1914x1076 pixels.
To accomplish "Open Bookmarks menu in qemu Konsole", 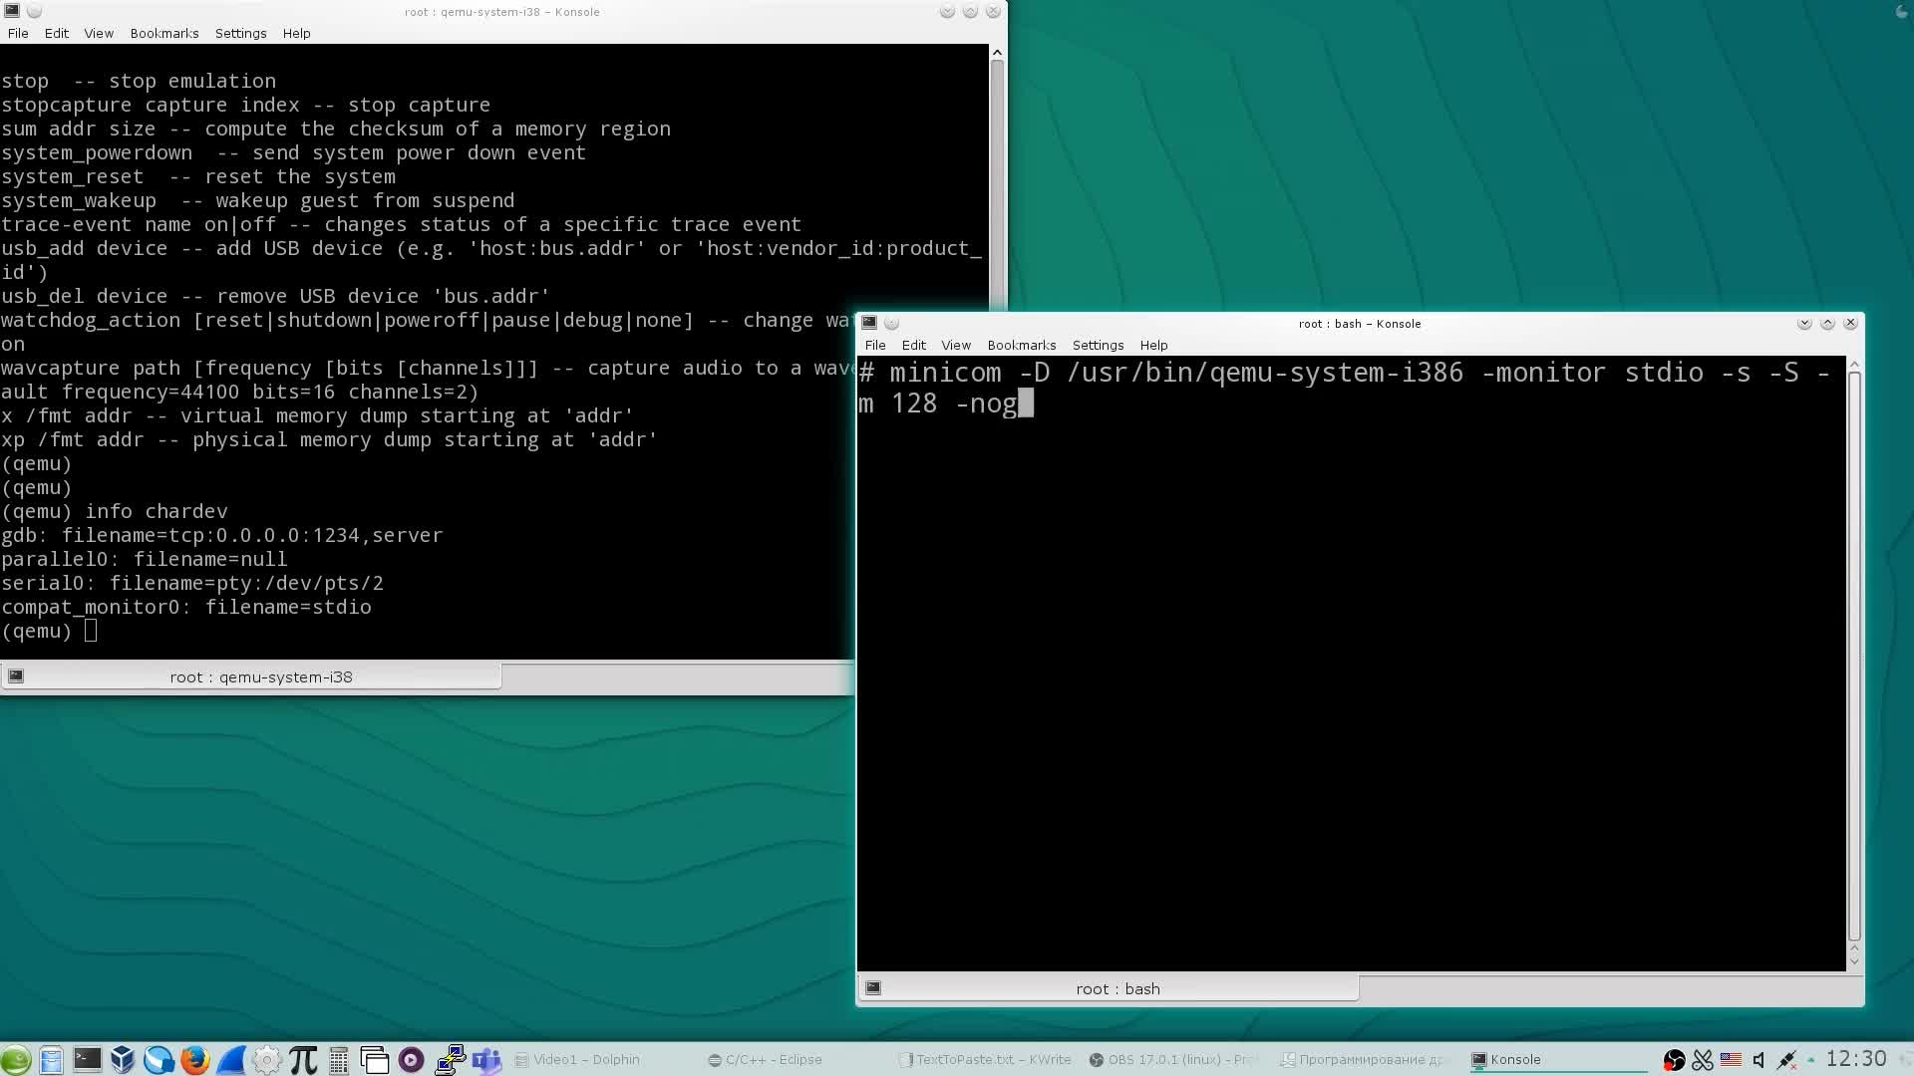I will 164,33.
